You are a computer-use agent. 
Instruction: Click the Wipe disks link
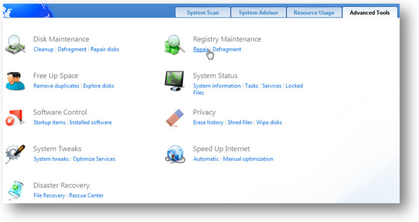tap(269, 123)
